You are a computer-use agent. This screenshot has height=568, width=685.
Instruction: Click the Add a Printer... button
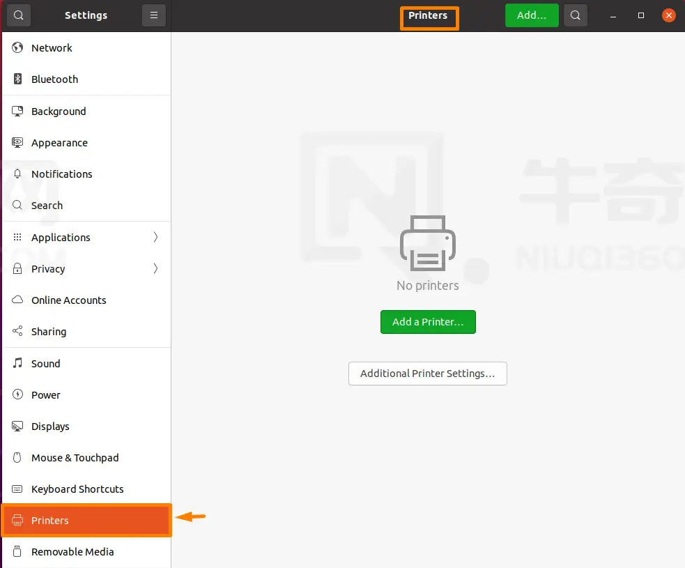point(428,322)
